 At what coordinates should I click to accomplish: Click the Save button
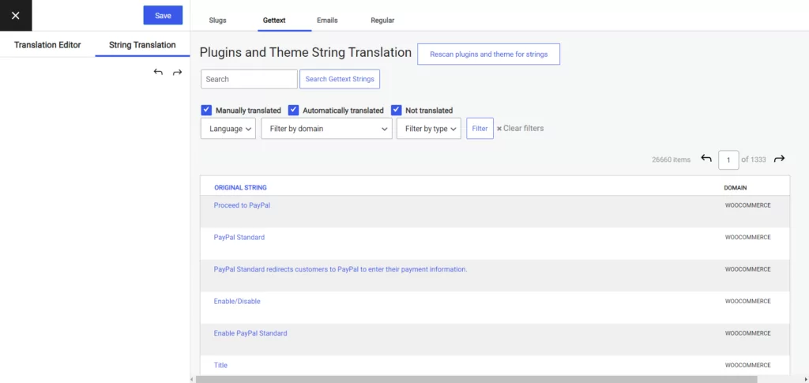pyautogui.click(x=163, y=16)
